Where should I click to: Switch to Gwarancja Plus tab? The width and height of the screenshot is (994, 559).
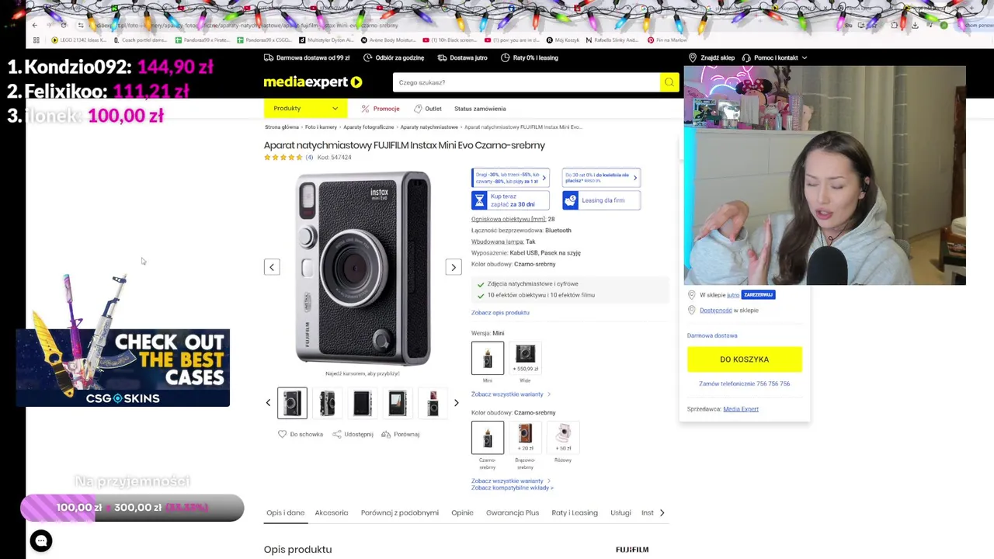[513, 512]
